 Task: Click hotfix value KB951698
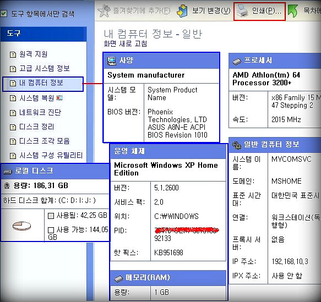[168, 252]
